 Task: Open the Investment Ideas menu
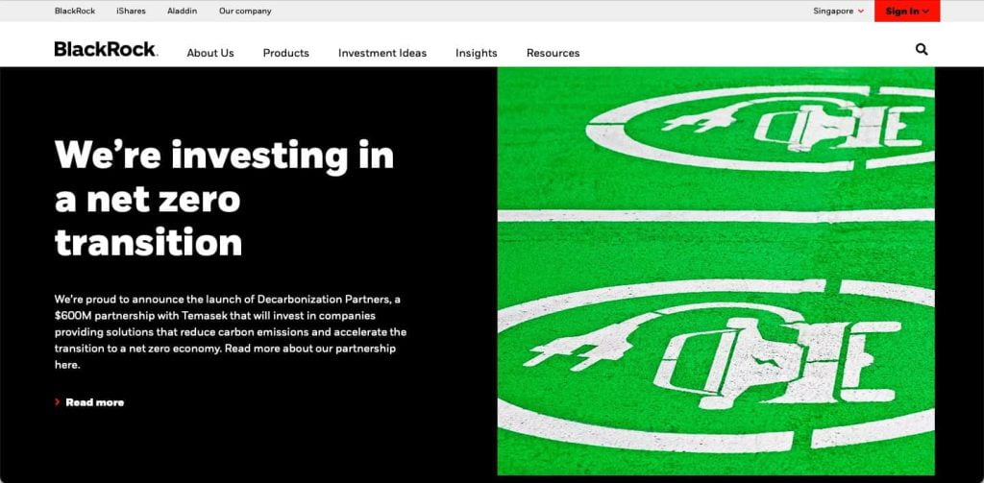[x=382, y=54]
